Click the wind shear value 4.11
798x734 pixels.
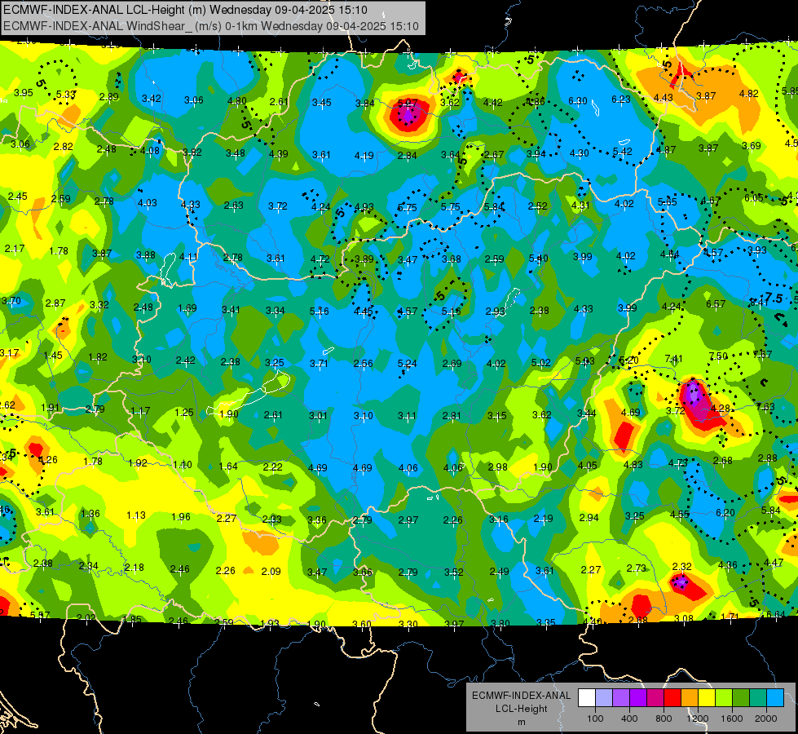[189, 257]
